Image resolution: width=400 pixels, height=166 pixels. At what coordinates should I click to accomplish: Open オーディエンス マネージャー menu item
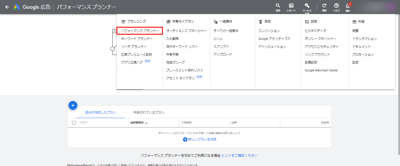pyautogui.click(x=187, y=31)
